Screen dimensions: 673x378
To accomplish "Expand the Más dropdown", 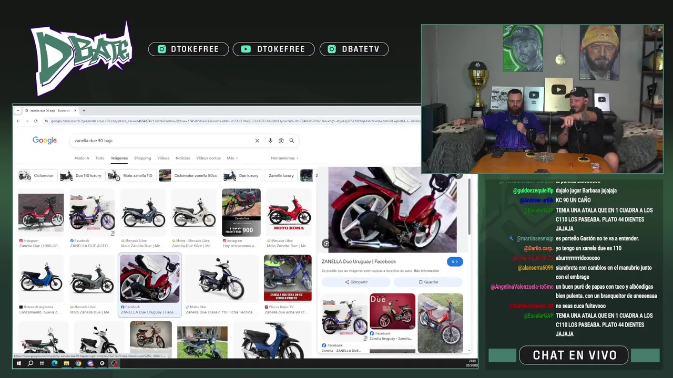I will point(232,158).
